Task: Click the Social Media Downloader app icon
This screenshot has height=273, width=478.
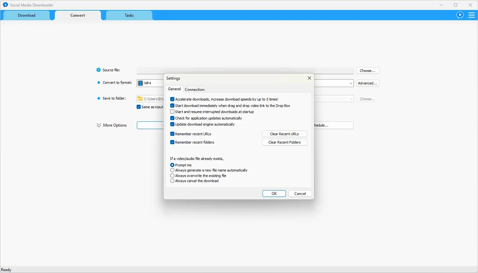Action: pos(5,5)
